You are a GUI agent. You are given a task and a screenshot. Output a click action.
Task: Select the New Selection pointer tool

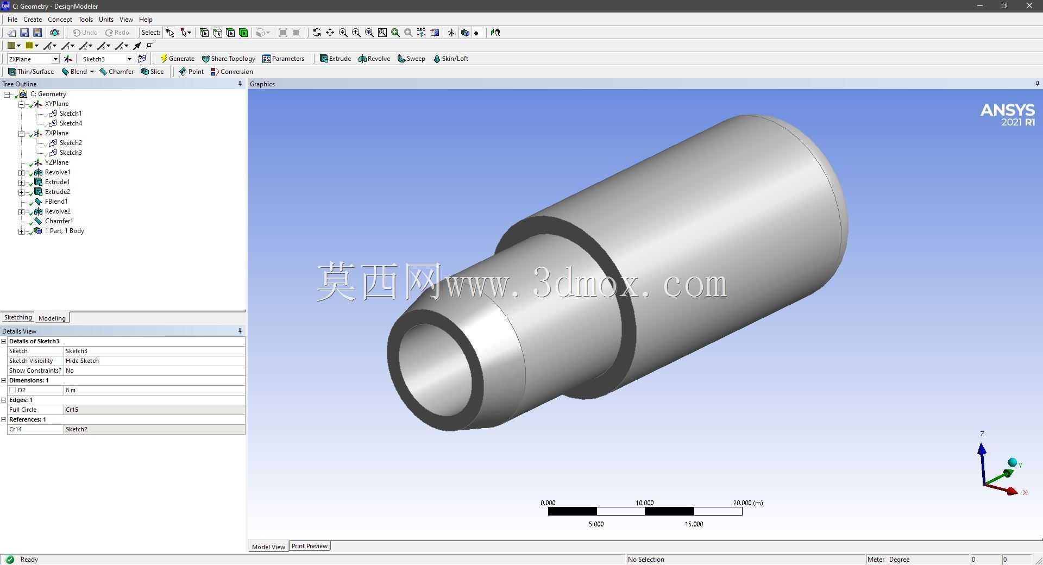click(170, 33)
